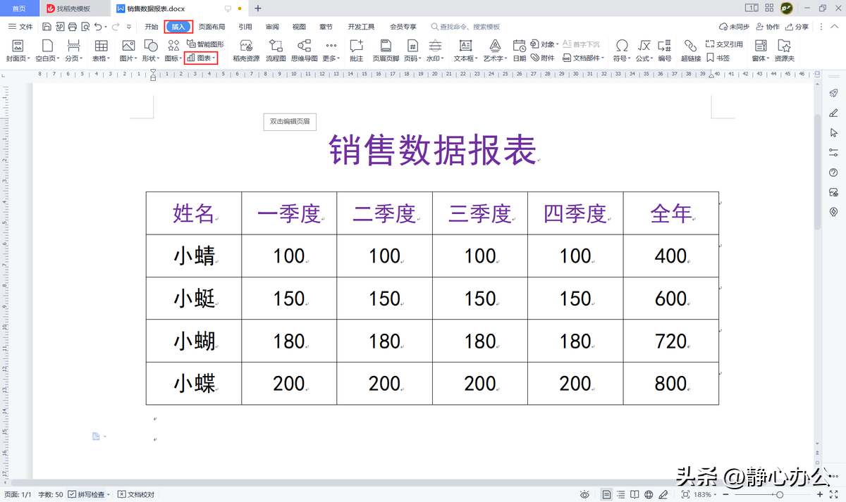This screenshot has height=502, width=846.
Task: Switch to the 开始 ribbon tab
Action: pyautogui.click(x=152, y=27)
